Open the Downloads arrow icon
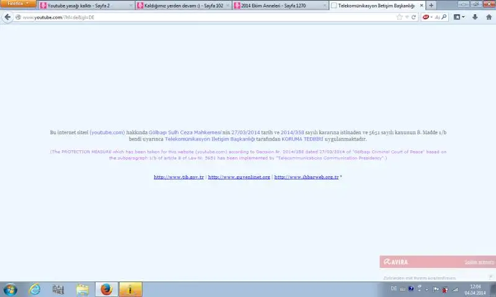 [x=475, y=17]
